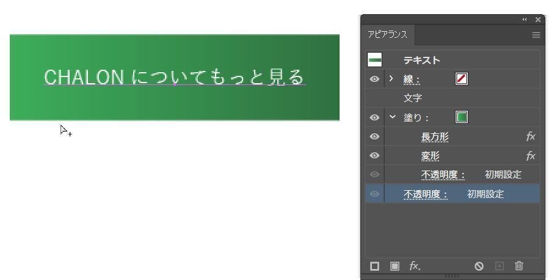The image size is (557, 280).
Task: Collapse the panel with the double-arrow icon
Action: [524, 20]
